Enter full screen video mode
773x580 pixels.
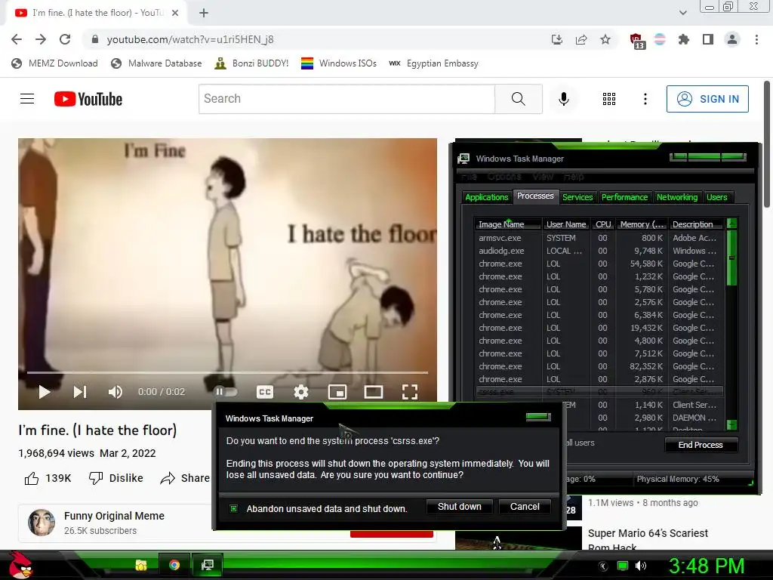click(x=410, y=392)
